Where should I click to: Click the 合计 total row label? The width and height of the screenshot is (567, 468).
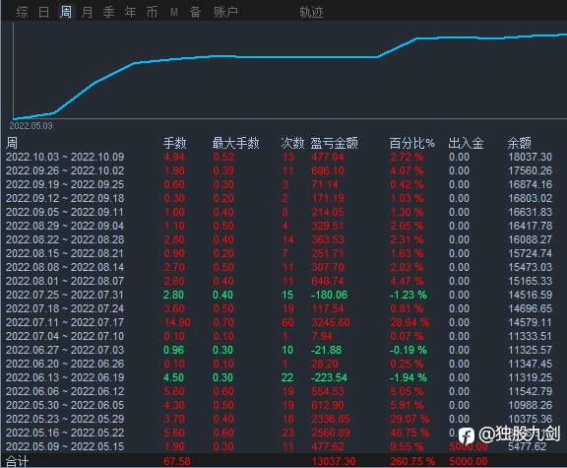tap(17, 461)
